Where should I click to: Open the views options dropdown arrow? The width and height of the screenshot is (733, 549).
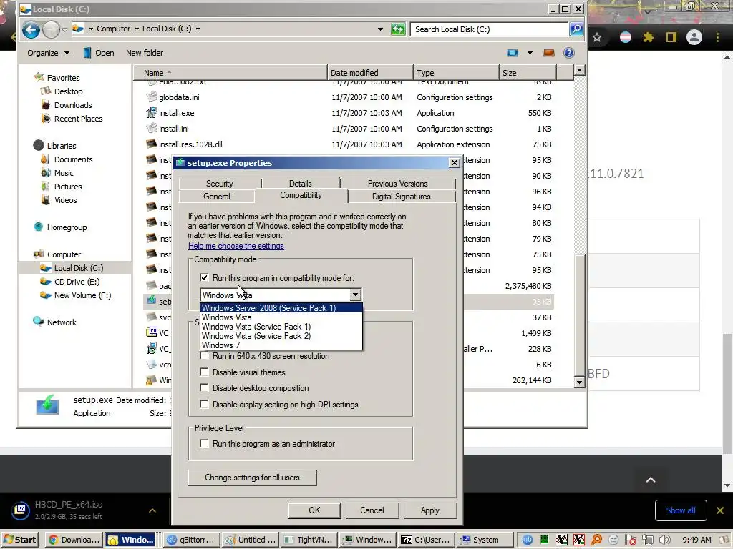click(x=530, y=53)
